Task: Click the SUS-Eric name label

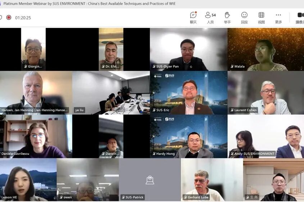Action: pyautogui.click(x=161, y=110)
